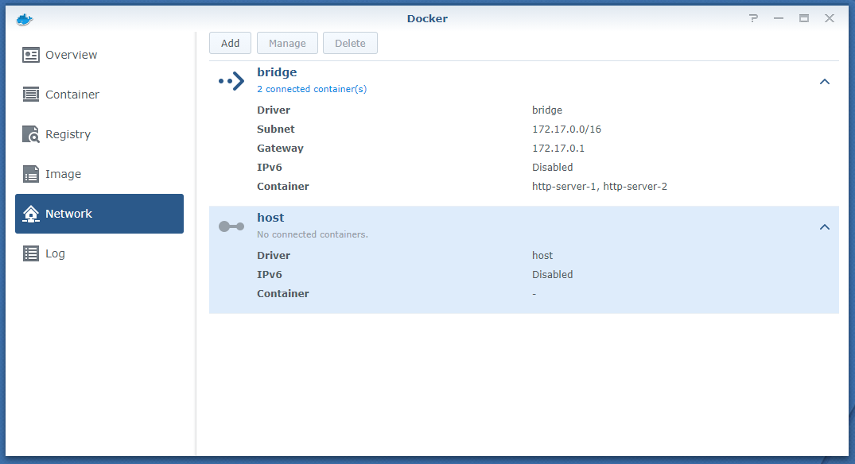Viewport: 855px width, 464px height.
Task: Click the http-server-1, http-server-2 container list
Action: 599,186
